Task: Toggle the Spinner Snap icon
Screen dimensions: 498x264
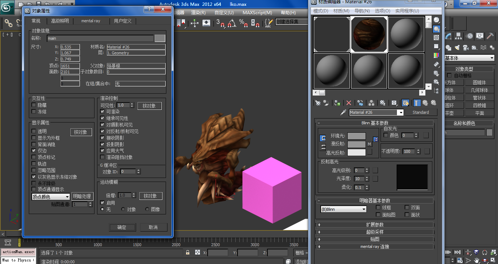Action: point(255,23)
